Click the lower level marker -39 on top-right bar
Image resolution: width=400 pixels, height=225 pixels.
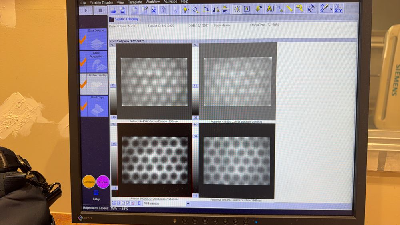(196, 118)
